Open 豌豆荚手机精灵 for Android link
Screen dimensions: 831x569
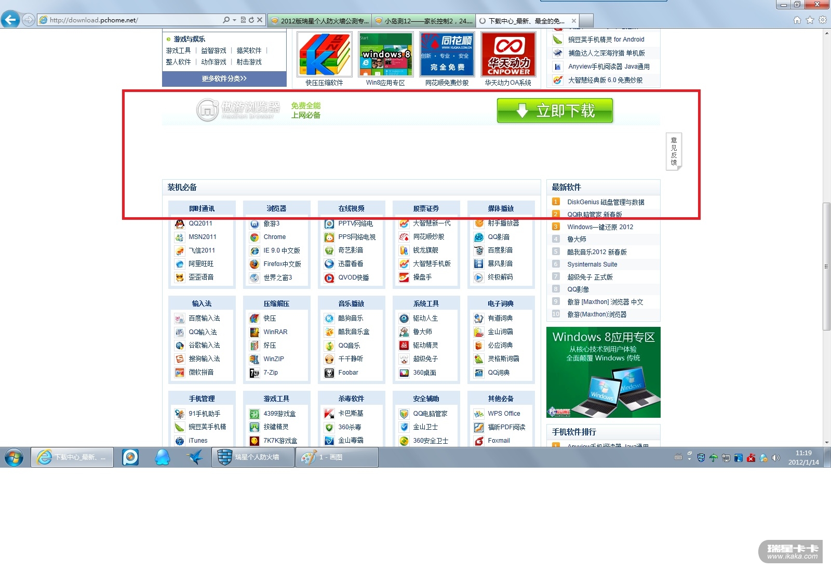click(x=606, y=39)
